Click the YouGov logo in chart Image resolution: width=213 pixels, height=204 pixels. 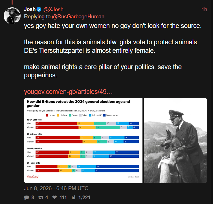[33, 177]
